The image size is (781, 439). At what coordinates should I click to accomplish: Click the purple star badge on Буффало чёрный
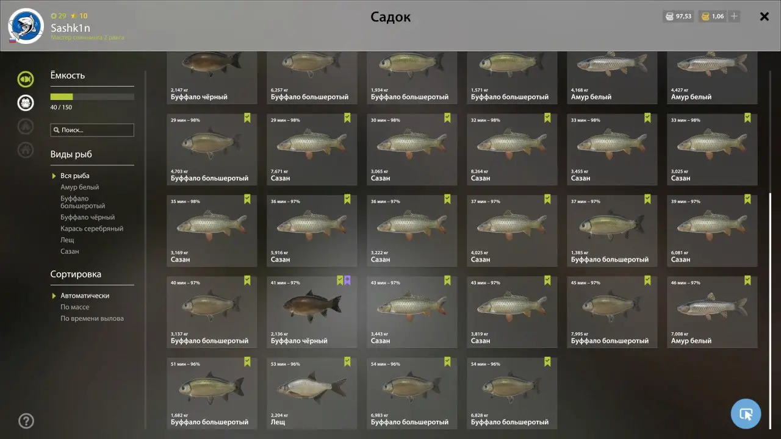point(347,280)
